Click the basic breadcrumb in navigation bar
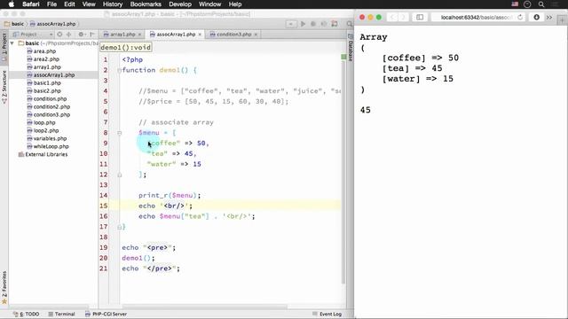The height and width of the screenshot is (319, 568). coord(14,24)
